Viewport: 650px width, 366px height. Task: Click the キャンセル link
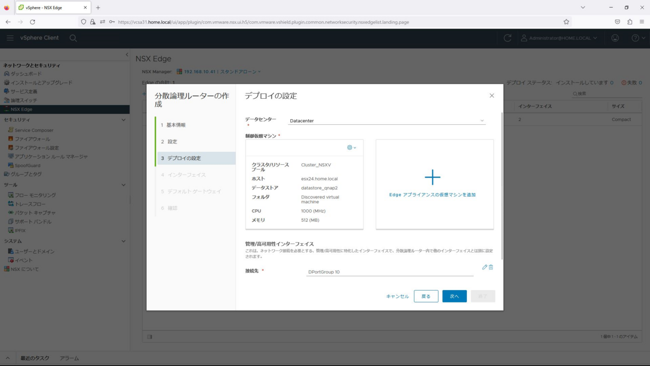(x=398, y=297)
